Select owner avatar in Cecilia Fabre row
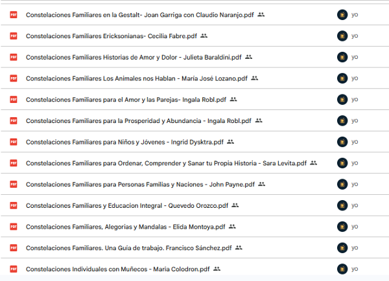Screen dimensions: 389x281 pos(342,36)
